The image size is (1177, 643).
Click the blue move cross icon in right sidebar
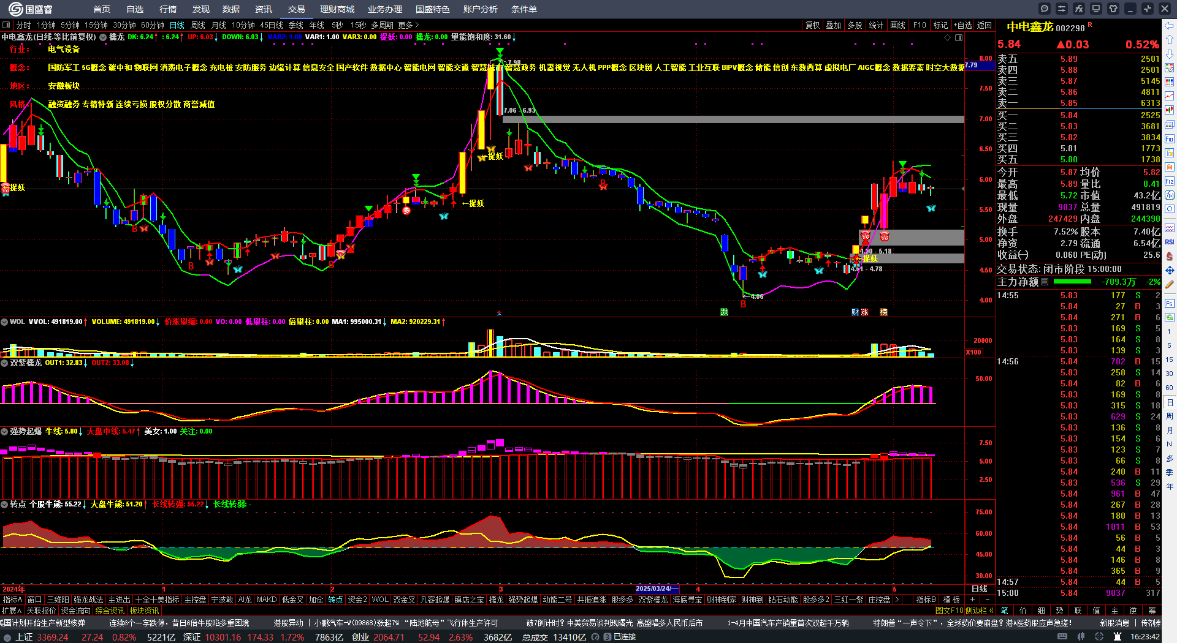[1170, 270]
